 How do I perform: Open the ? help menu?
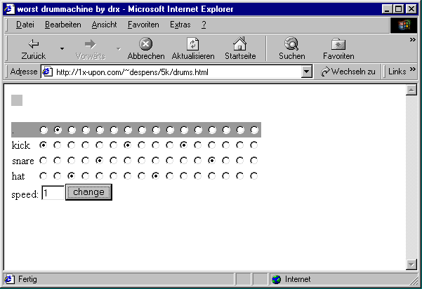(204, 25)
